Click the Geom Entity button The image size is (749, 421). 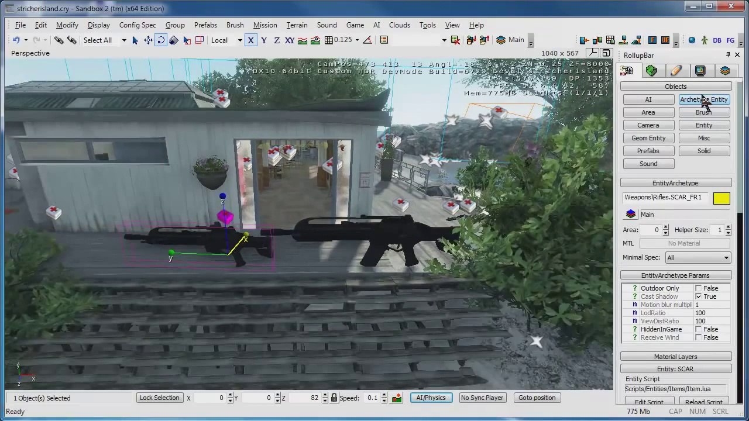tap(648, 138)
